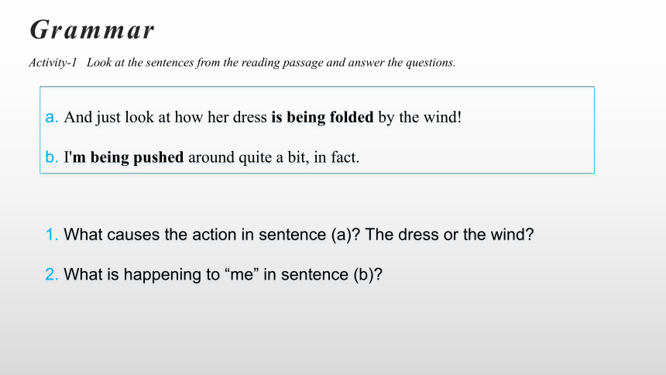Viewport: 666px width, 375px height.
Task: Click the bold phrase 'is being folded'
Action: tap(322, 117)
